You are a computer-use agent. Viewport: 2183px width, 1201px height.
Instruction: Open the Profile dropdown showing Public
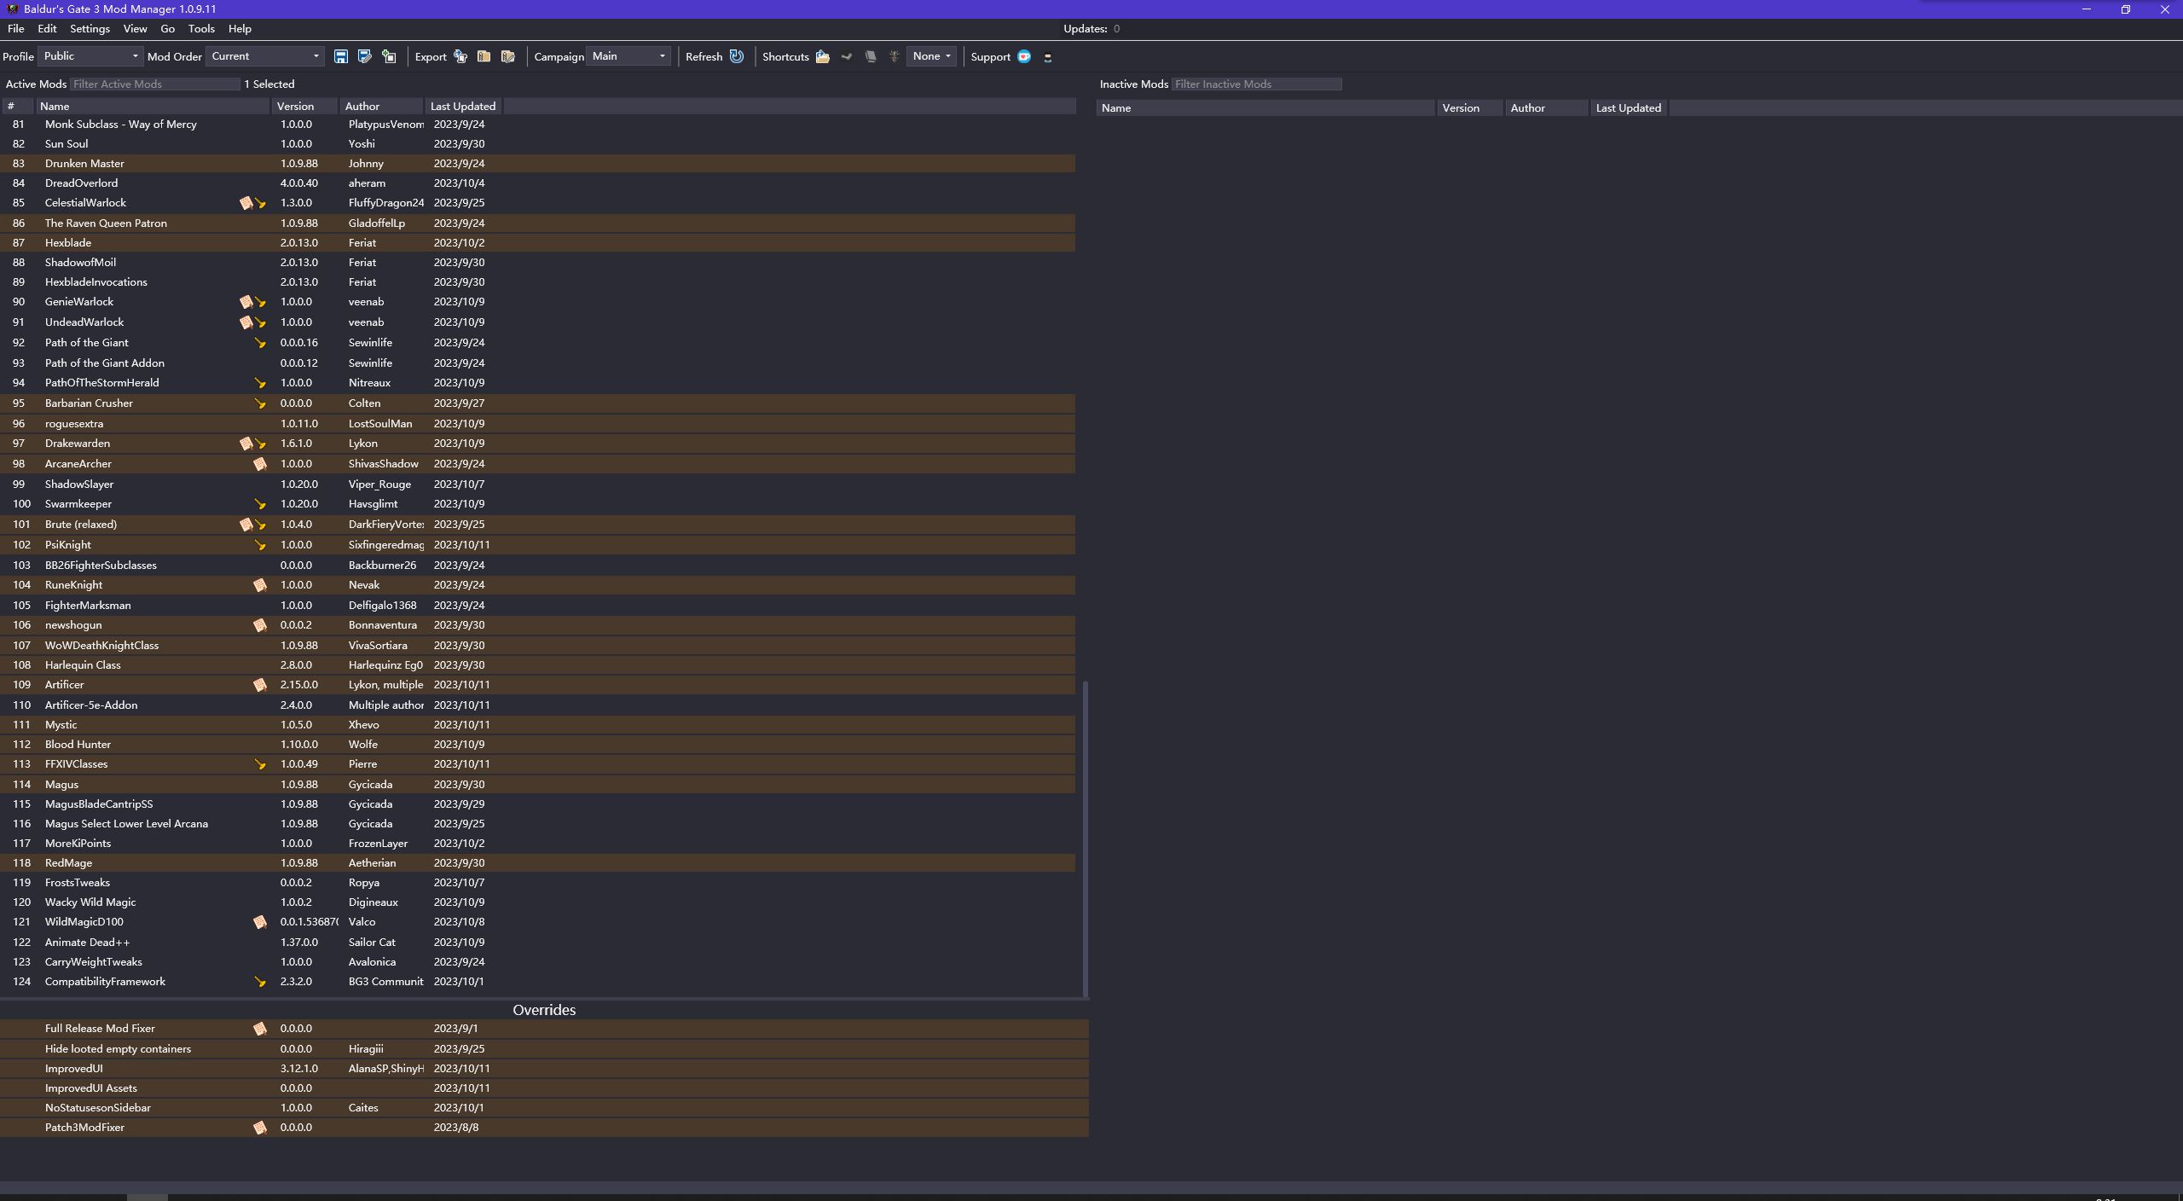tap(90, 56)
